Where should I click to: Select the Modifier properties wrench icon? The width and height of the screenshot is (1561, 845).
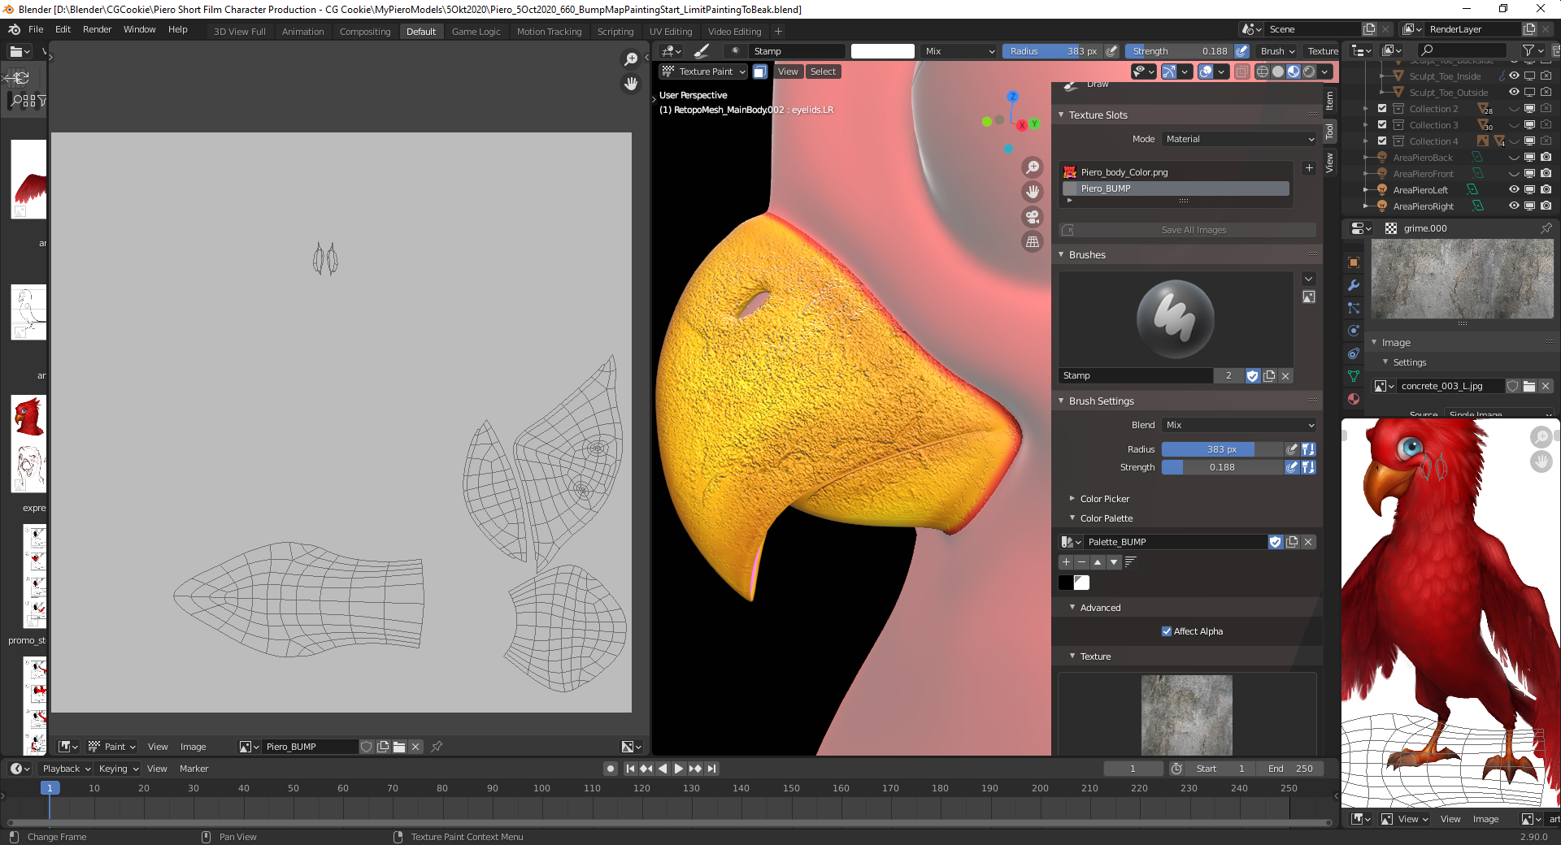1353,285
